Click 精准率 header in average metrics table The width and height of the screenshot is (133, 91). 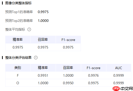(18, 39)
